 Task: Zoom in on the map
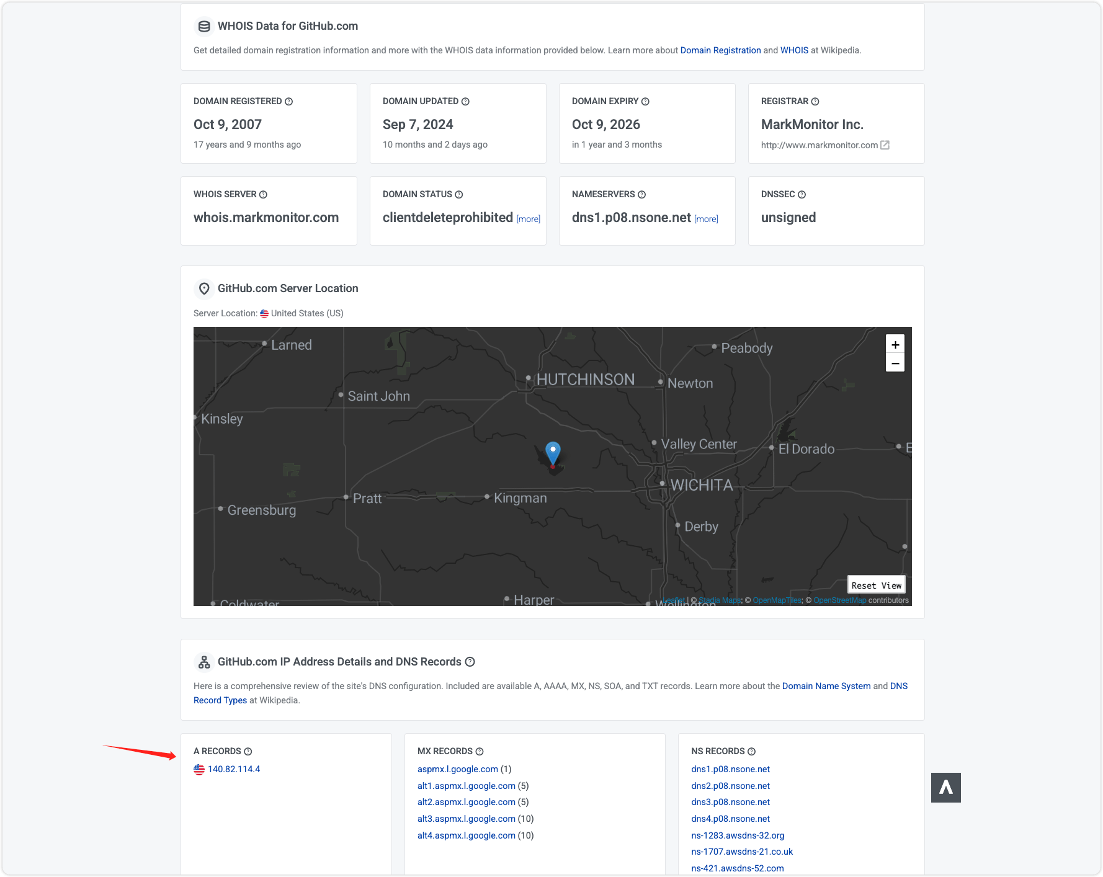coord(895,344)
